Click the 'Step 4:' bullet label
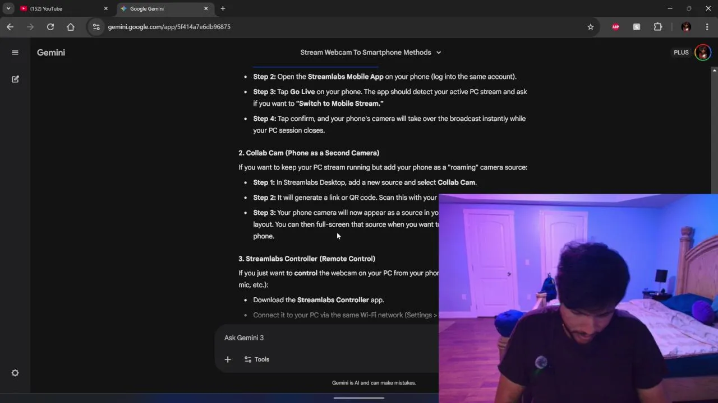 coord(265,119)
